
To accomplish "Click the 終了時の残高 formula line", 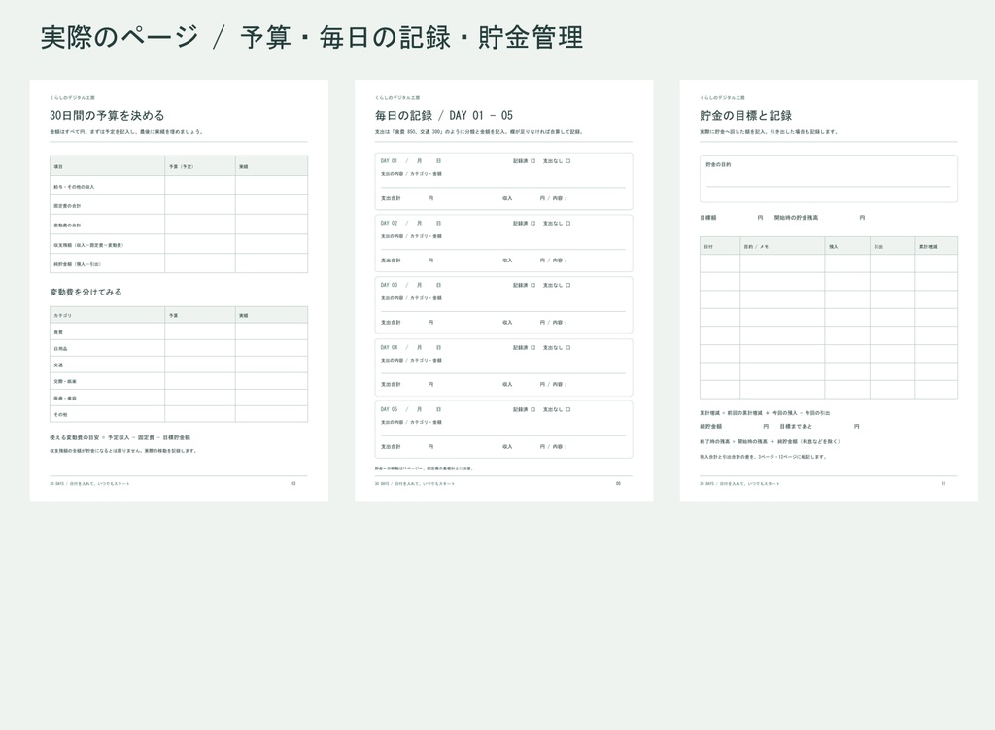I will point(770,442).
